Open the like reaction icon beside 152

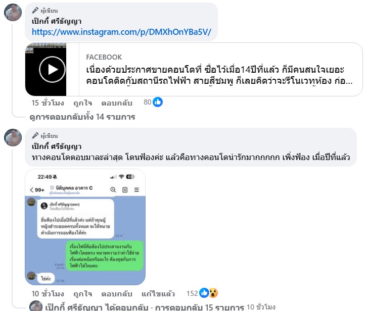pyautogui.click(x=204, y=293)
